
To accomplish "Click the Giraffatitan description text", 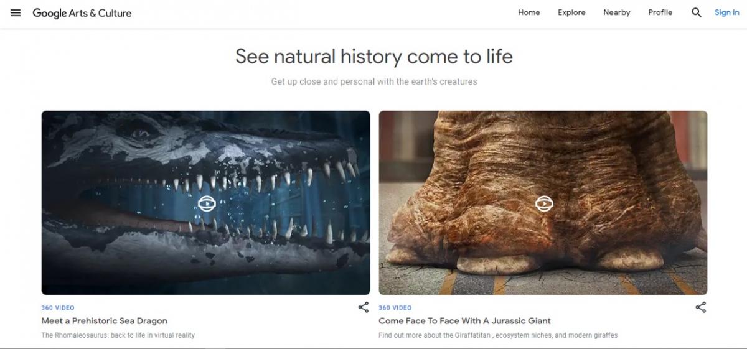I will pyautogui.click(x=498, y=335).
